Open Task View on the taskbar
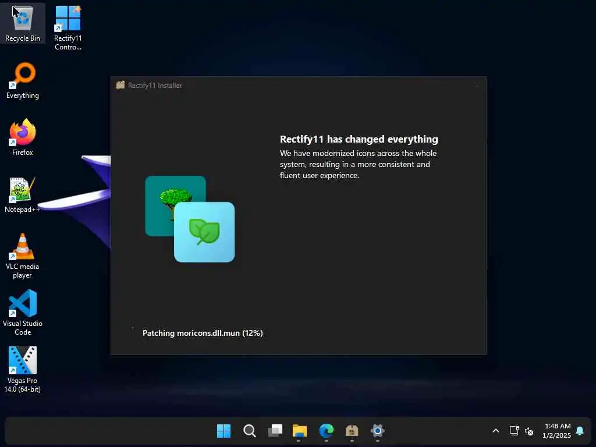 pos(275,431)
